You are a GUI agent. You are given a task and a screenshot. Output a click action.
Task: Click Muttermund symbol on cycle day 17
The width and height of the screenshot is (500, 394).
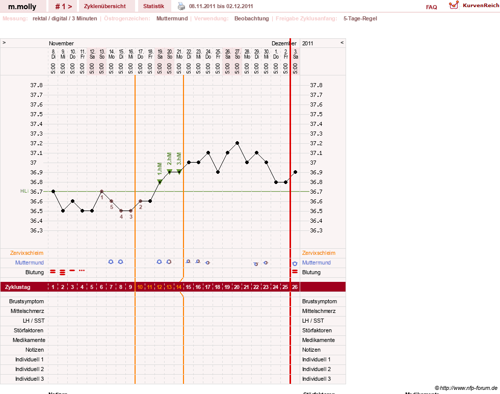tap(207, 262)
